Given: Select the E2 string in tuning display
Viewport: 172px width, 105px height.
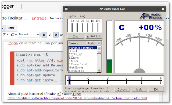Looking at the screenshot, I should coord(72,26).
